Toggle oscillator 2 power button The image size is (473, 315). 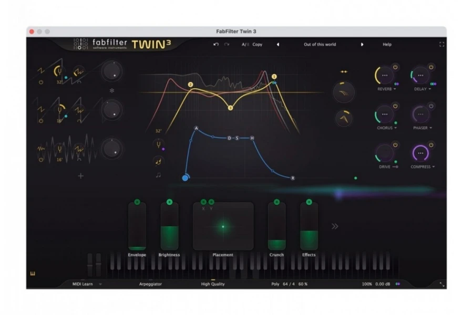[40, 121]
